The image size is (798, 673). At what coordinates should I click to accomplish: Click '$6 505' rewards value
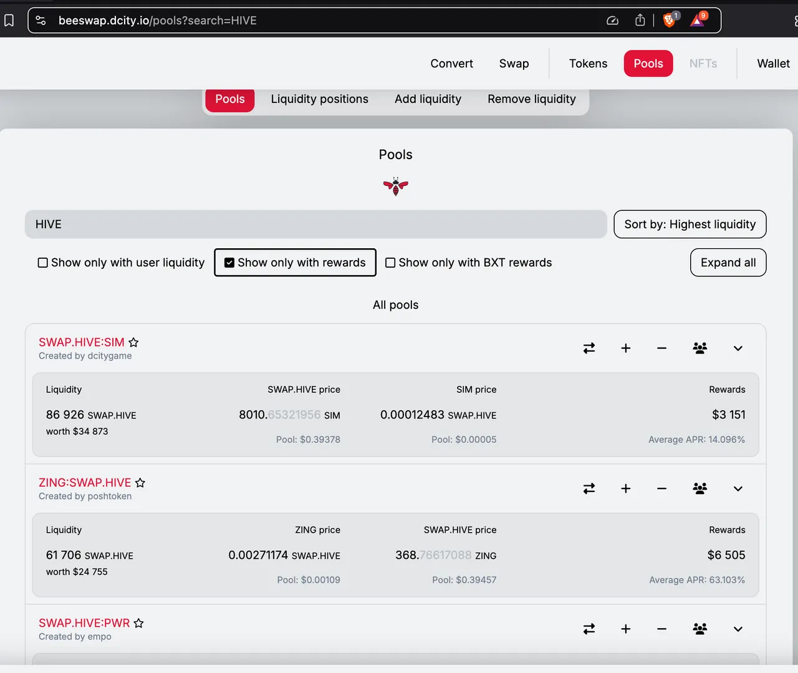click(x=726, y=555)
